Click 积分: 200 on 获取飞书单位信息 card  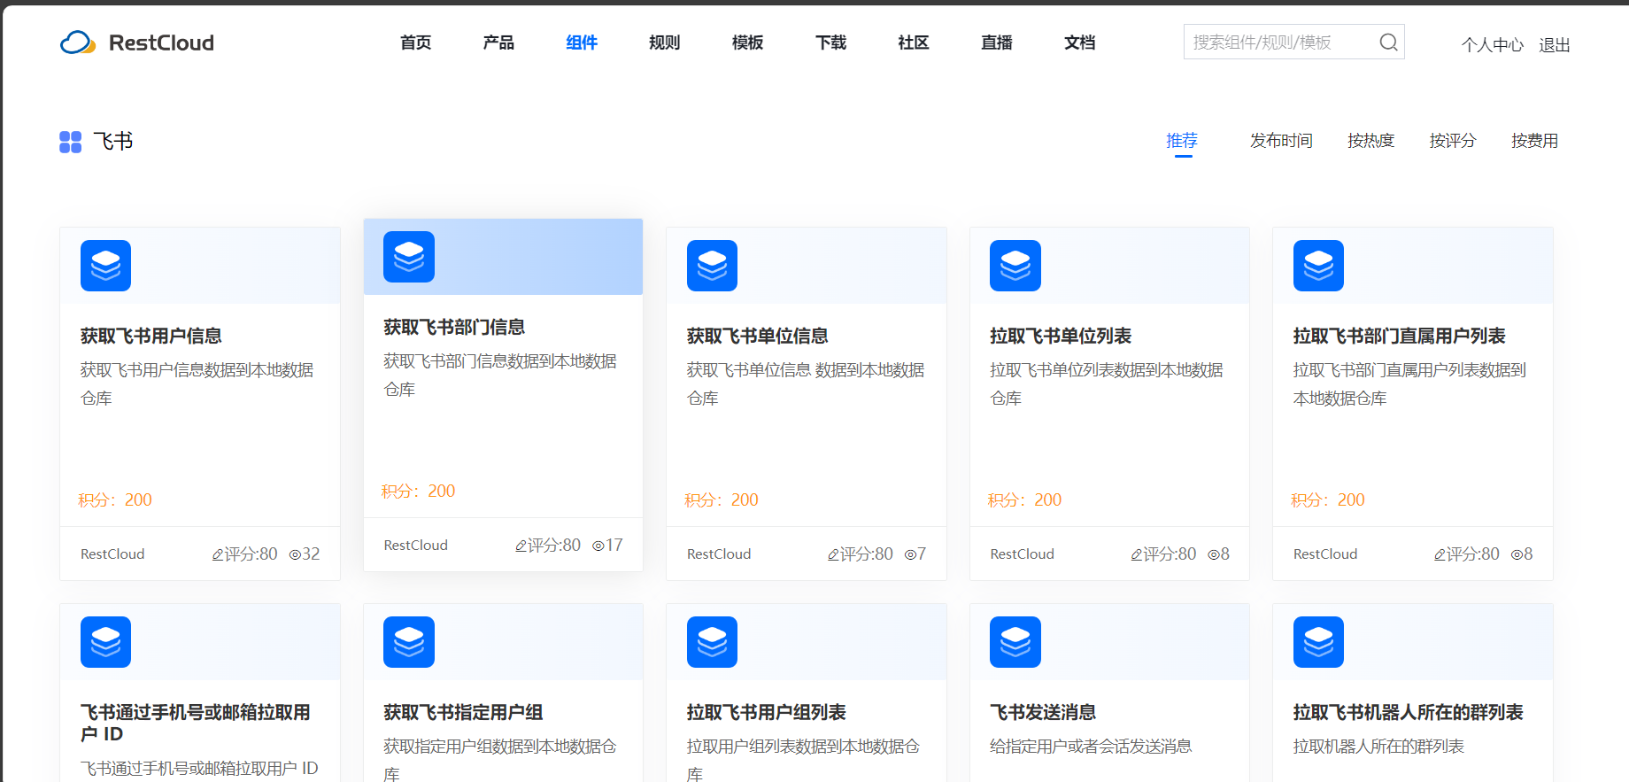(722, 500)
